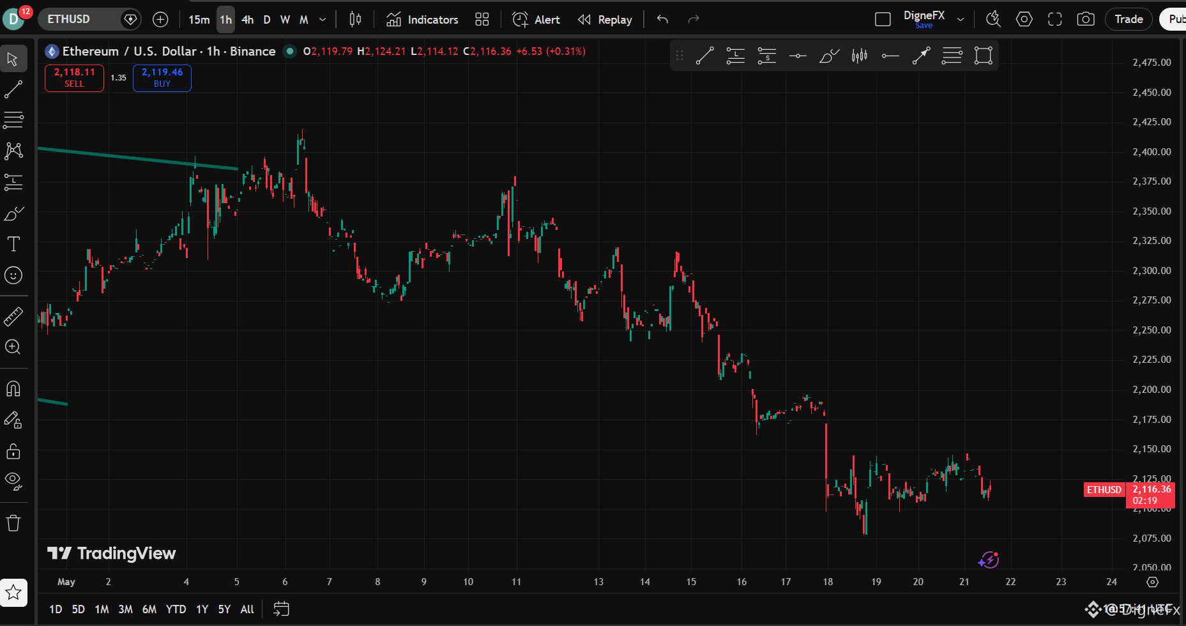Set date range to All

(247, 609)
